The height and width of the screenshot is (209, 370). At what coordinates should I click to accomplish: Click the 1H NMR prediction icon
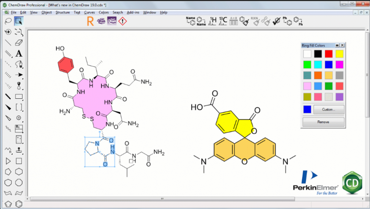tap(212, 21)
